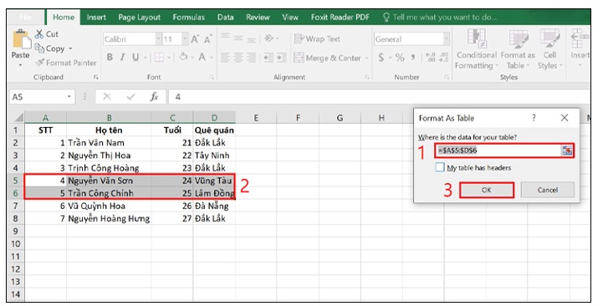
Task: Click the Quê quán header cell
Action: pyautogui.click(x=214, y=130)
